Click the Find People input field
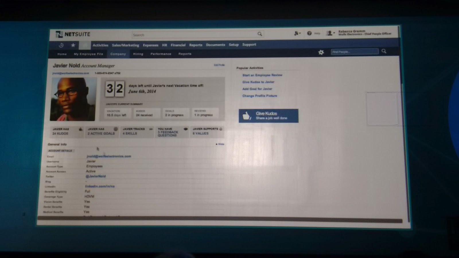Image resolution: width=459 pixels, height=258 pixels. pos(355,52)
